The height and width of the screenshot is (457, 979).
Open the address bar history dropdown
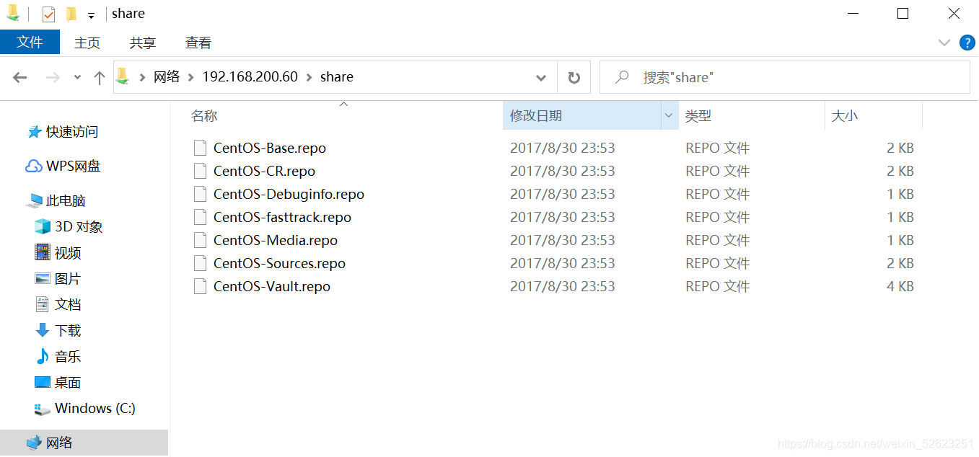pos(541,77)
